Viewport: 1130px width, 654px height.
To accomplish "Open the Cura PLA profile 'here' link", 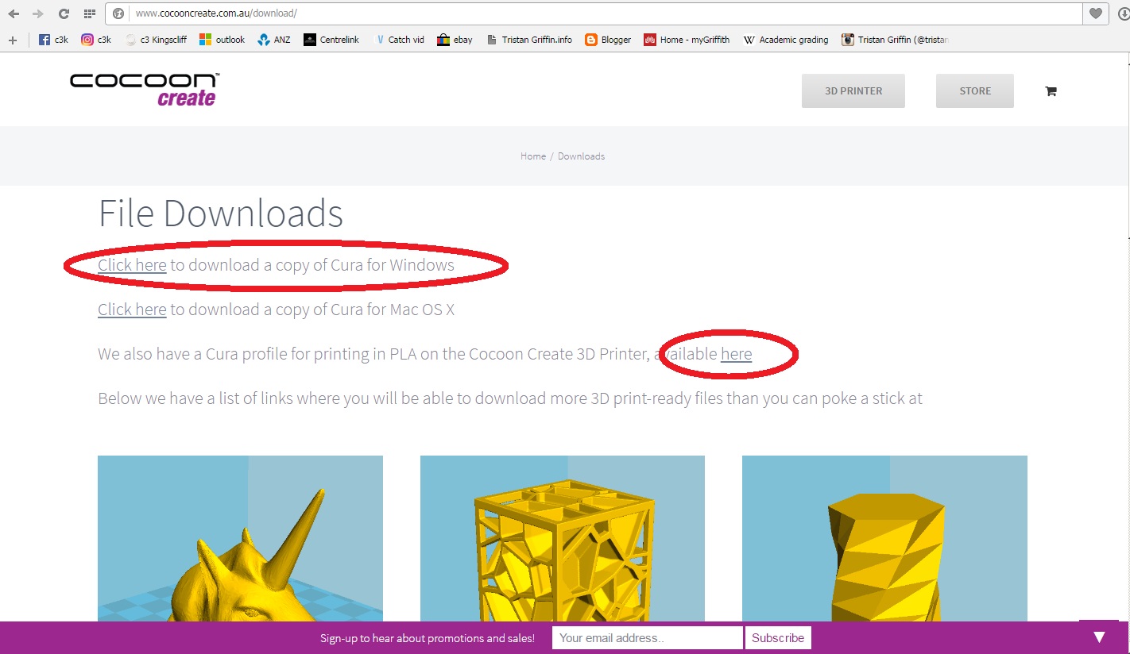I will tap(736, 354).
